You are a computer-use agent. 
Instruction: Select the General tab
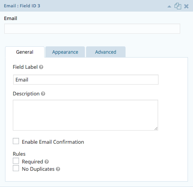[x=25, y=52]
